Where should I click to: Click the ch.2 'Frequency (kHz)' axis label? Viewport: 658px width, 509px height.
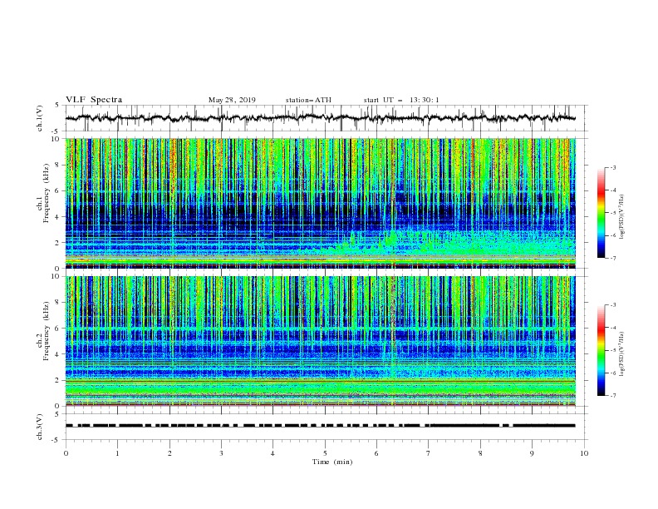pos(47,330)
